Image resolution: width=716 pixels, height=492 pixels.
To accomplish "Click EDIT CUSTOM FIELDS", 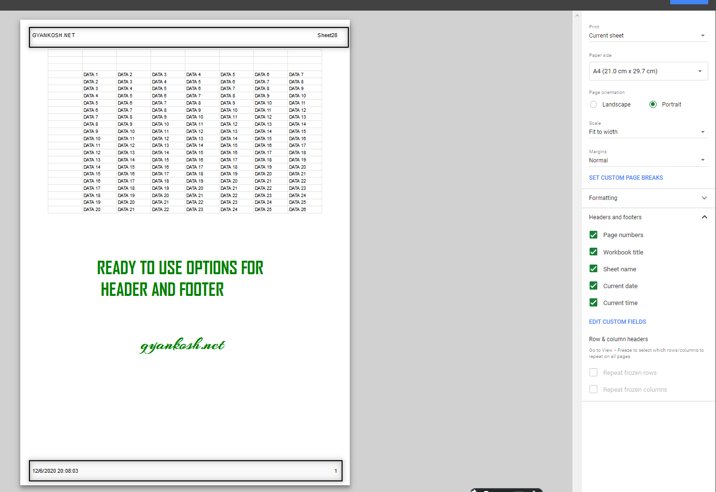I will pos(618,321).
